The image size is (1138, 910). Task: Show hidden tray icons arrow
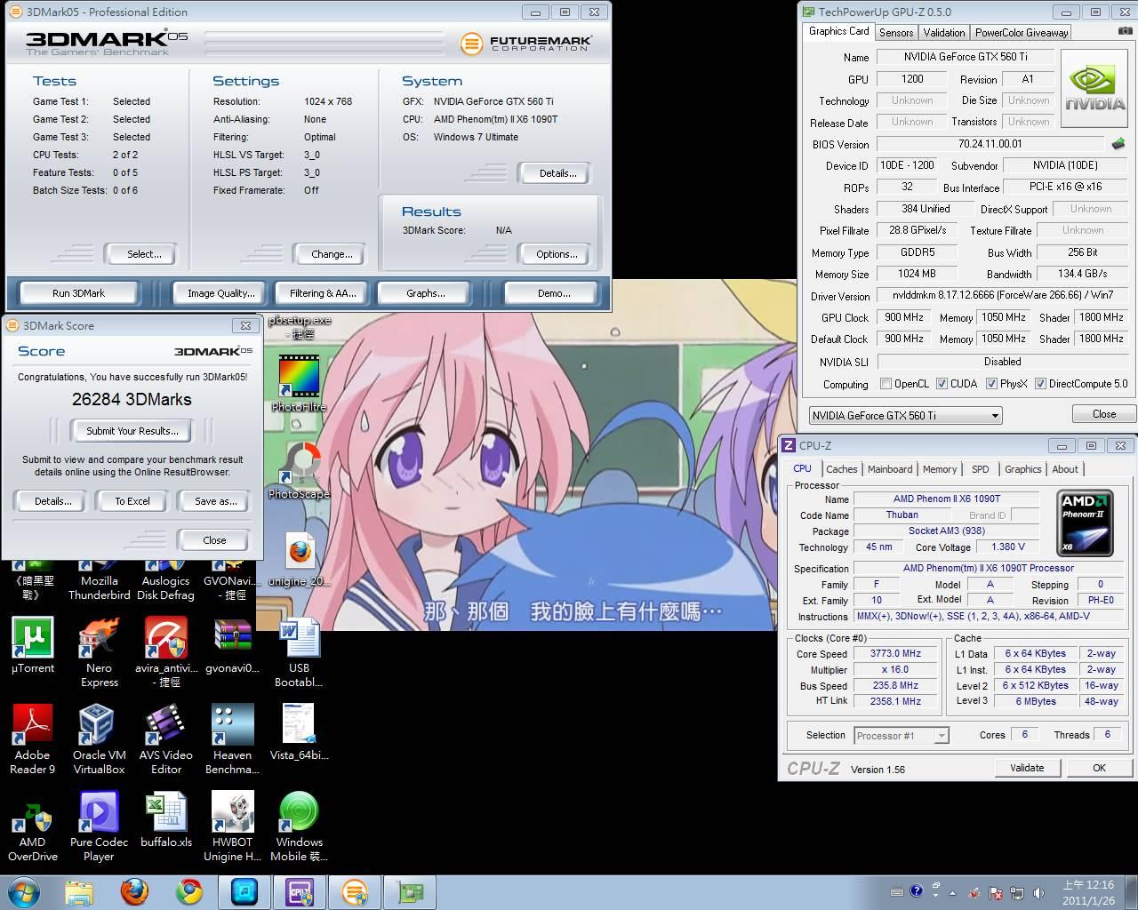tap(952, 892)
